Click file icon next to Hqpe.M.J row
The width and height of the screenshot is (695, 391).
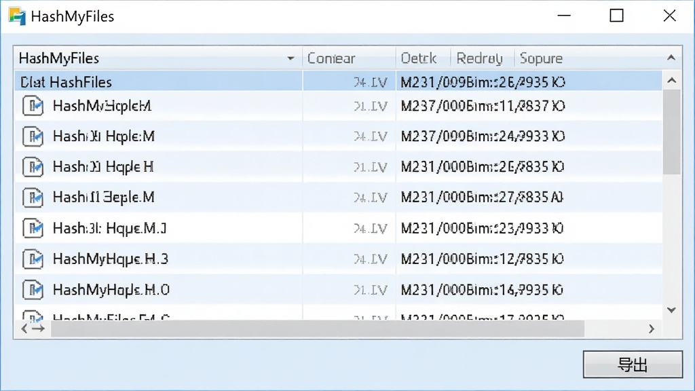(33, 228)
